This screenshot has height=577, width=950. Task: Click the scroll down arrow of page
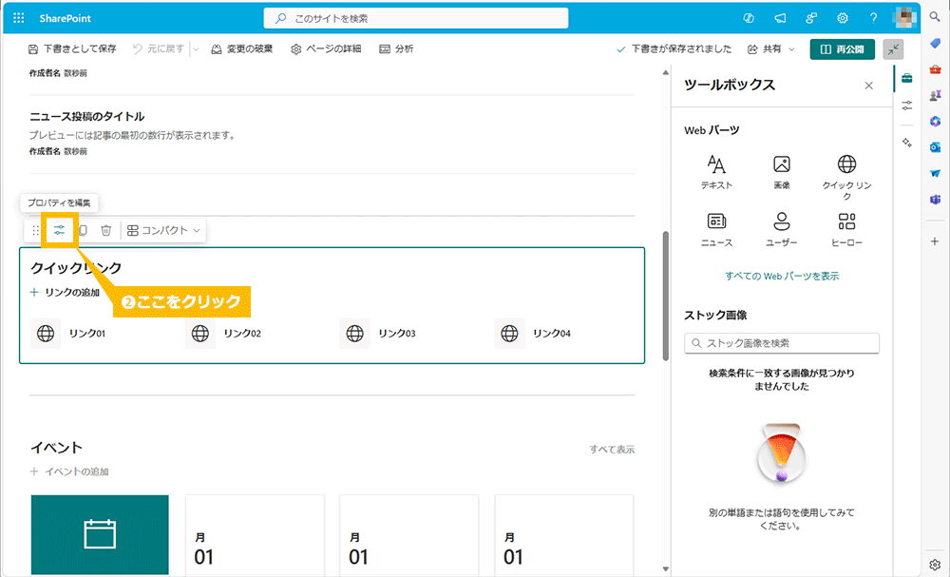tap(666, 569)
